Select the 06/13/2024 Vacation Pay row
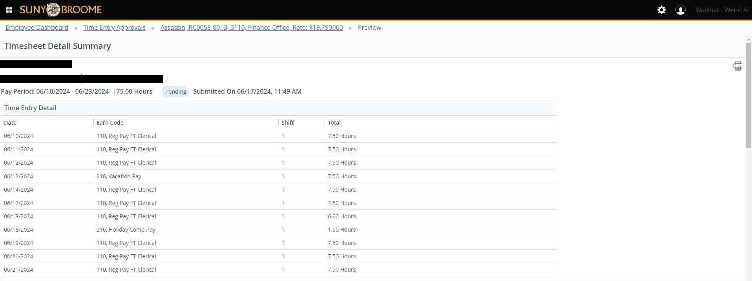Viewport: 752px width, 281px height. (x=119, y=176)
